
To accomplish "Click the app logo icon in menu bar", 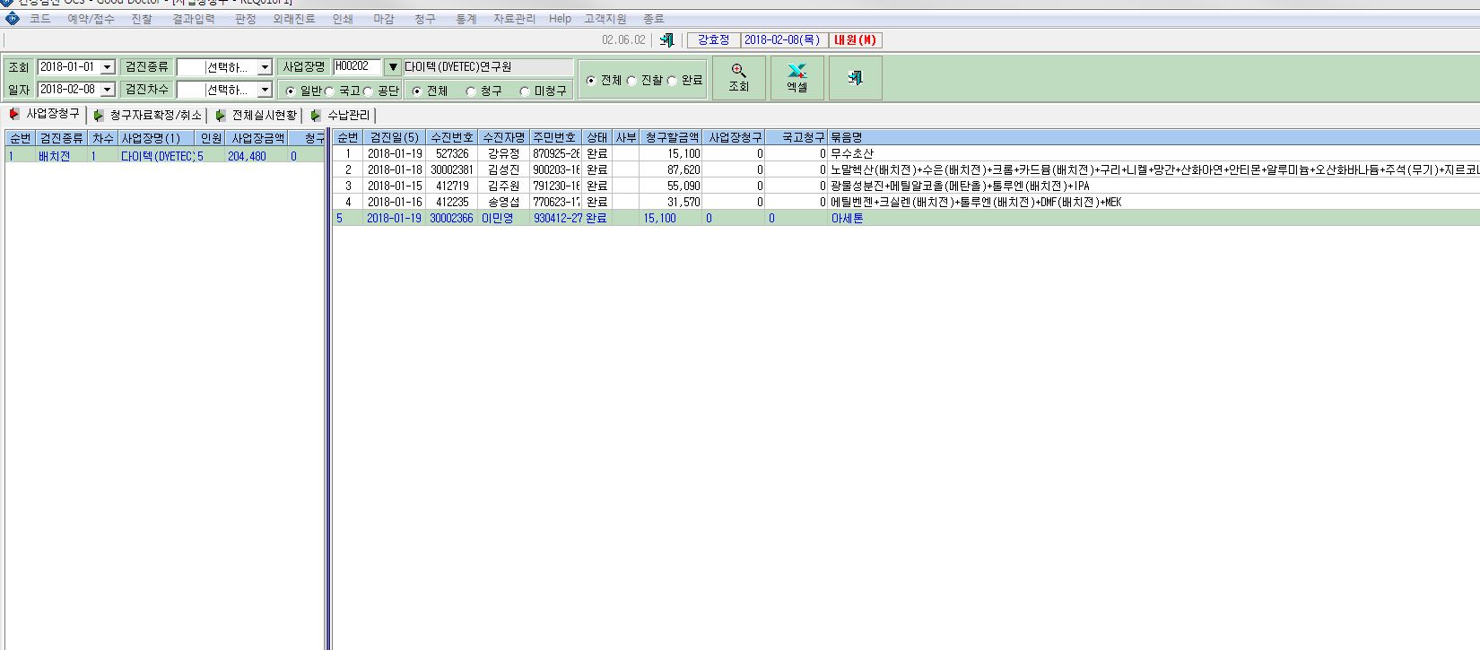I will pyautogui.click(x=13, y=19).
